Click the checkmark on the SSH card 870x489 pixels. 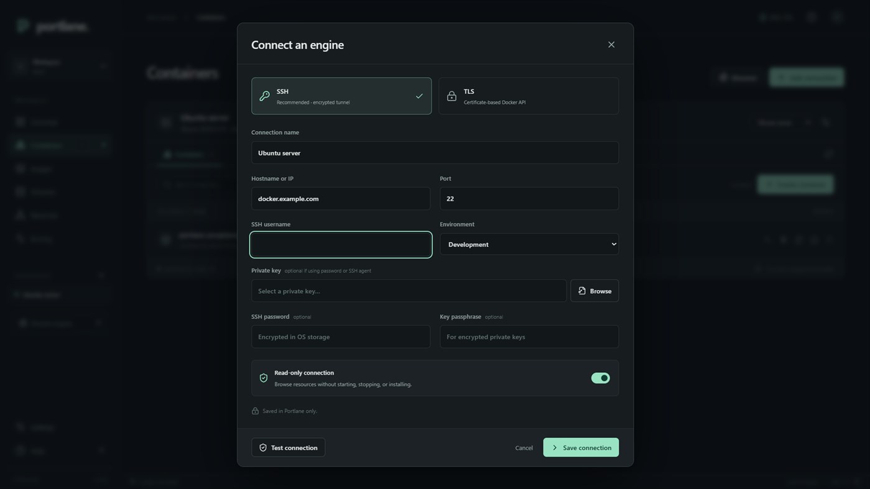tap(419, 96)
